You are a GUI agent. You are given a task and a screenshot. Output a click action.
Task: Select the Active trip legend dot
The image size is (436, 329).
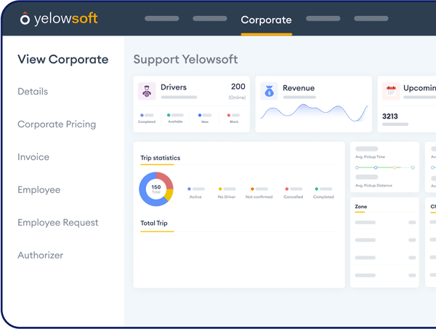coord(190,189)
